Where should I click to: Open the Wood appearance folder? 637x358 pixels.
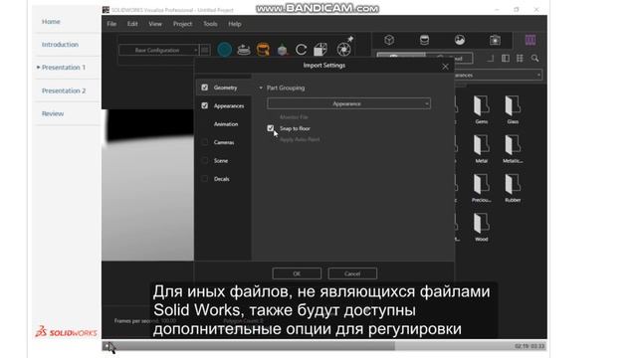482,227
